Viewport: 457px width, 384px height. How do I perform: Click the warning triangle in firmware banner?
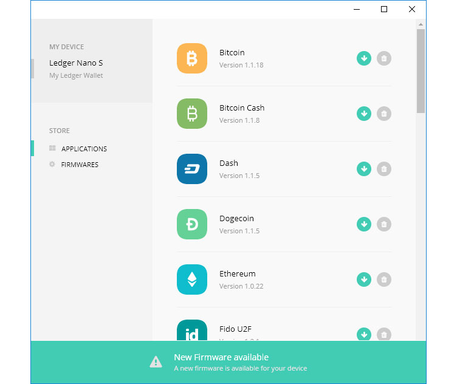pyautogui.click(x=156, y=362)
